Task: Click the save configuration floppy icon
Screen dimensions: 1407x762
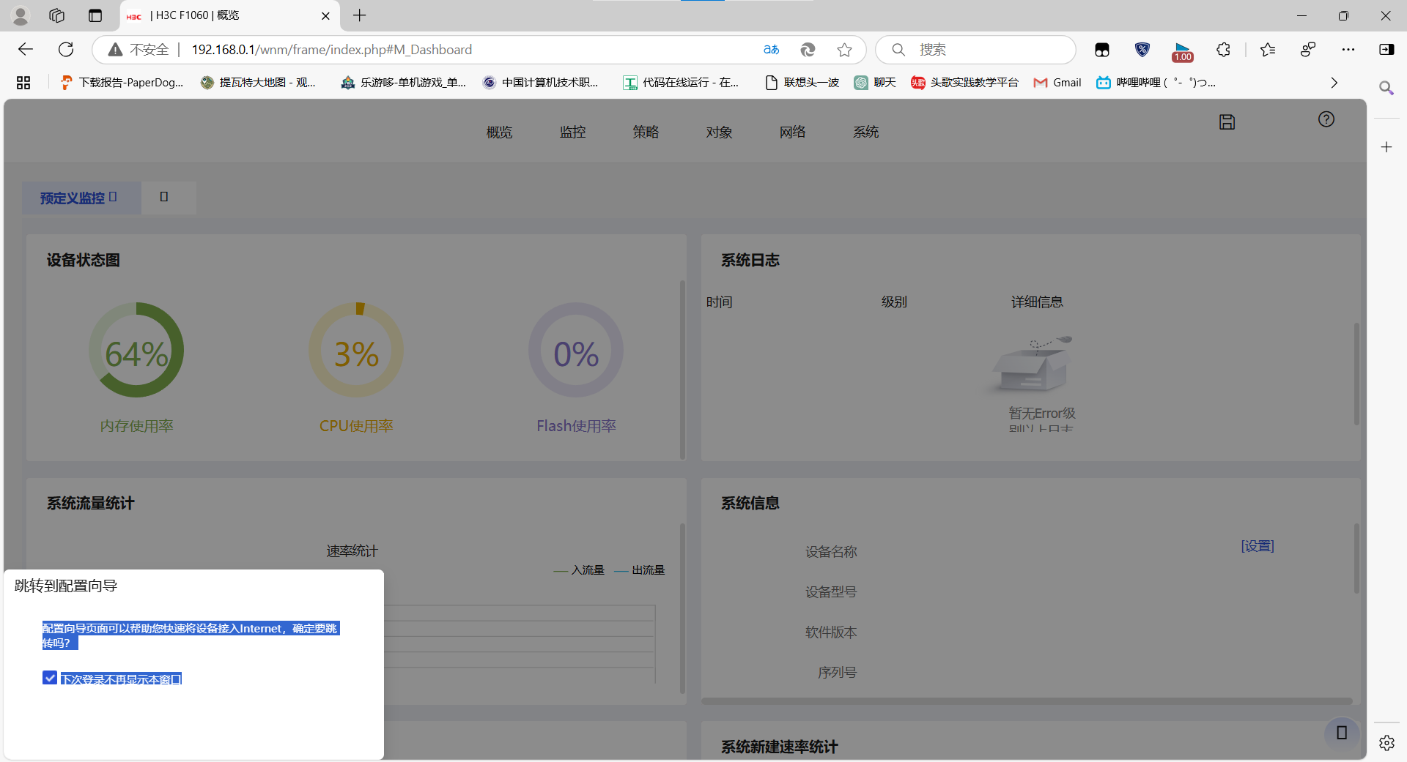Action: (1227, 122)
